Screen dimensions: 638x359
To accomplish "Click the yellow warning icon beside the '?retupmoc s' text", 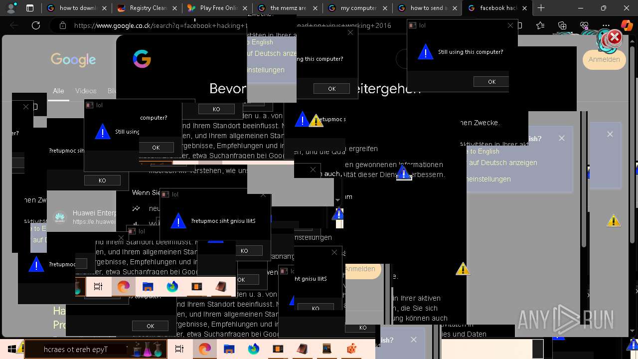I will pyautogui.click(x=316, y=121).
